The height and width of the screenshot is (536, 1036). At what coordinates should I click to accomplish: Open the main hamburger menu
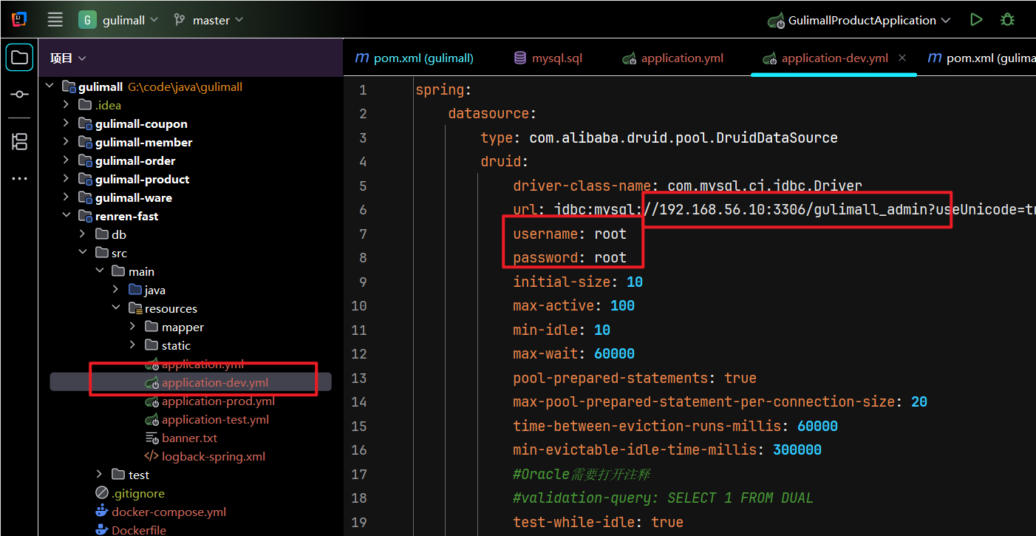[55, 20]
